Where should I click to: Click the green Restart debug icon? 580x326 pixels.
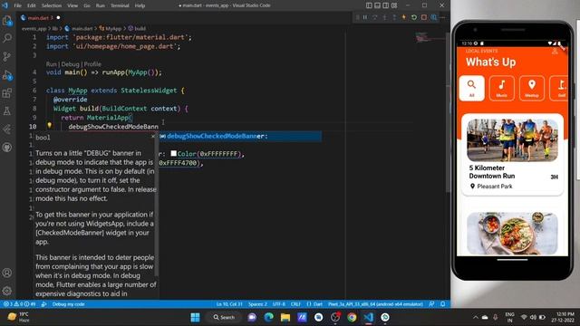coord(414,17)
